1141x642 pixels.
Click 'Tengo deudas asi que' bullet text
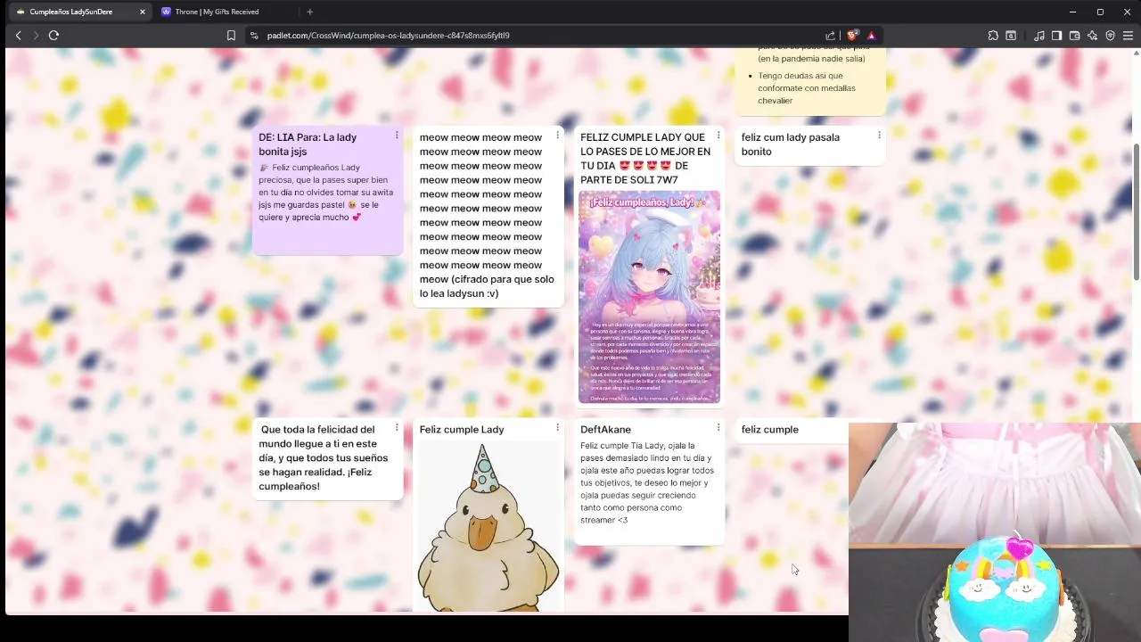[807, 88]
